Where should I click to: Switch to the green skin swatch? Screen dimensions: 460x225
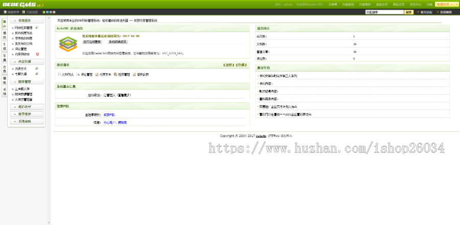(x=44, y=12)
